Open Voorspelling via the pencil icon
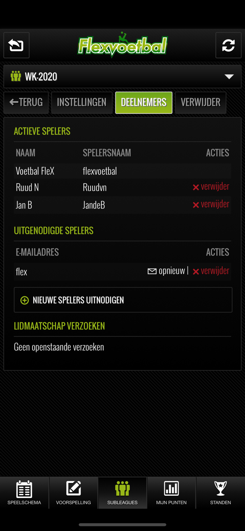Image resolution: width=245 pixels, height=531 pixels. coord(74,489)
